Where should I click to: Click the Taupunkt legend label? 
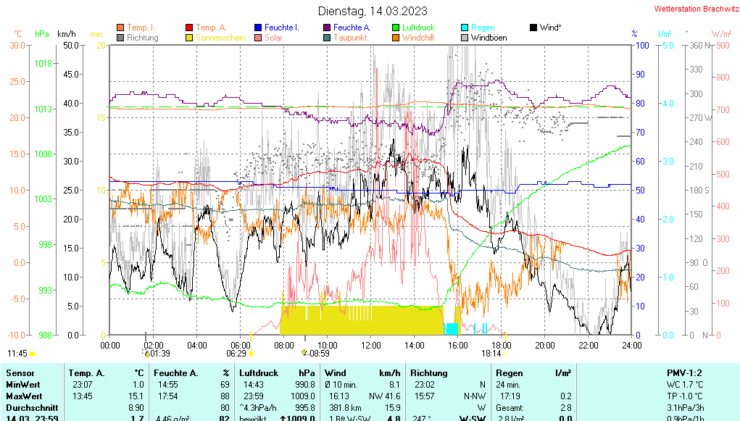(x=351, y=38)
